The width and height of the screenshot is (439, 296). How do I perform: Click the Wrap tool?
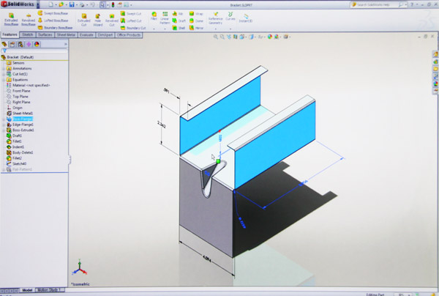coord(196,13)
